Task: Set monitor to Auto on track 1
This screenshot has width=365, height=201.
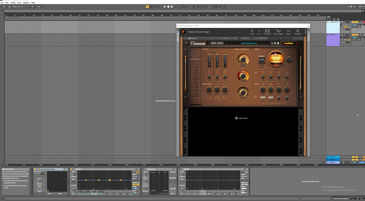Action: tap(345, 27)
